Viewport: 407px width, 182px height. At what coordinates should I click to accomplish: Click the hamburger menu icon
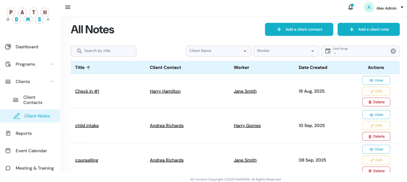[68, 7]
